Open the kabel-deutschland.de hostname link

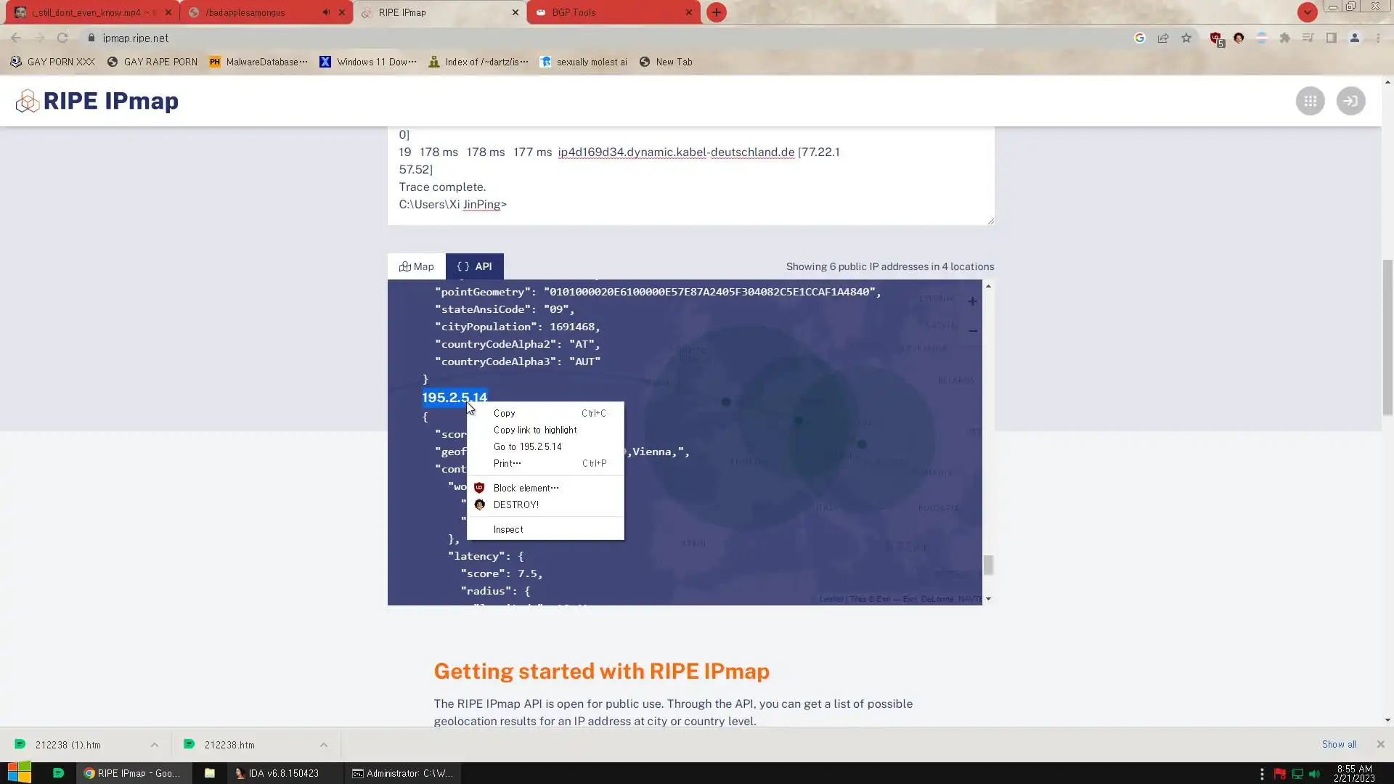click(x=676, y=152)
